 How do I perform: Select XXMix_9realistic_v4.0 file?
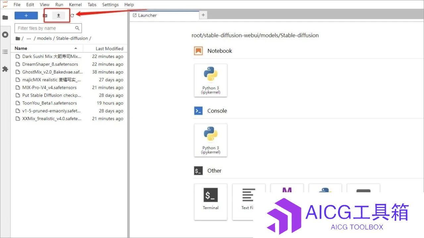[69, 119]
